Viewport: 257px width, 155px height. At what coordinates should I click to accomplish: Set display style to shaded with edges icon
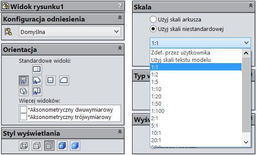tap(62, 146)
